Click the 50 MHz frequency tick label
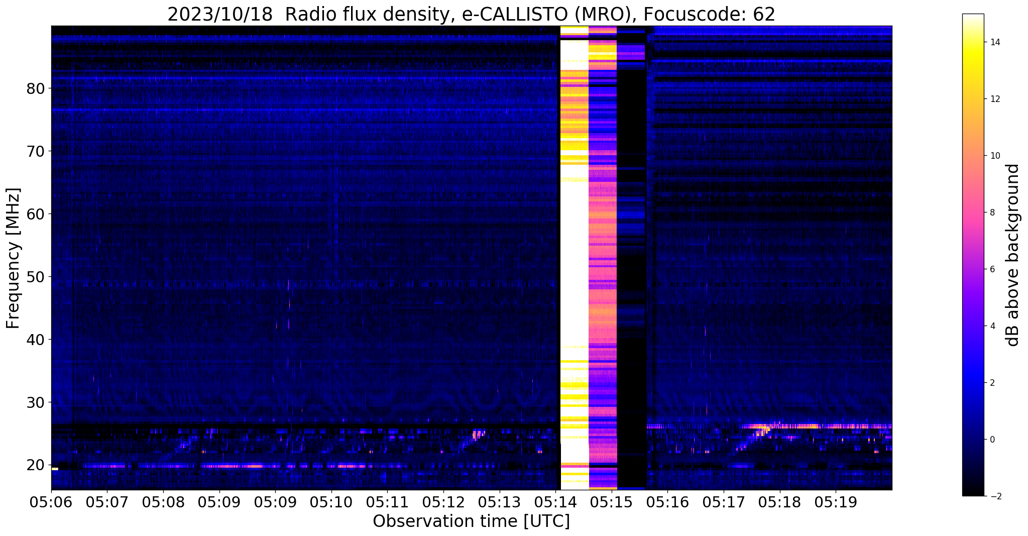Viewport: 1028px width, 536px height. pyautogui.click(x=36, y=277)
